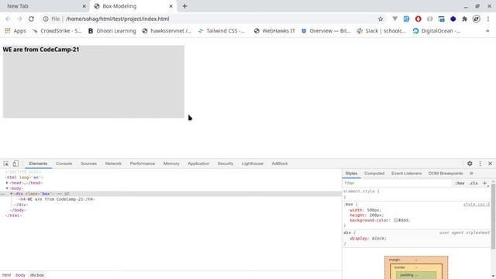Open the #ddd background-color swatch

click(x=395, y=220)
